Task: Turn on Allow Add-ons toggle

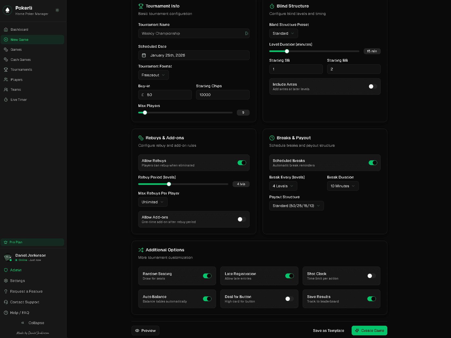Action: point(242,219)
